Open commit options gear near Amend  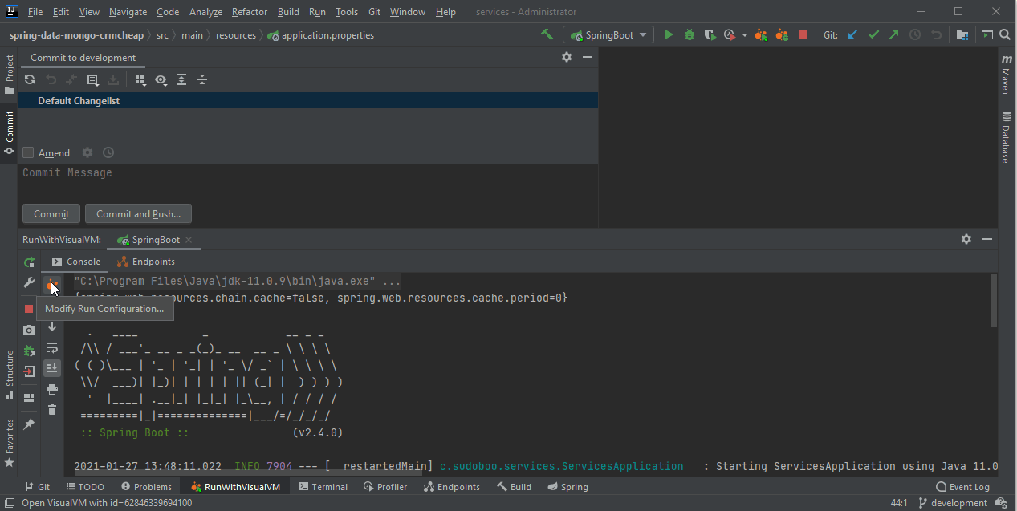tap(87, 152)
